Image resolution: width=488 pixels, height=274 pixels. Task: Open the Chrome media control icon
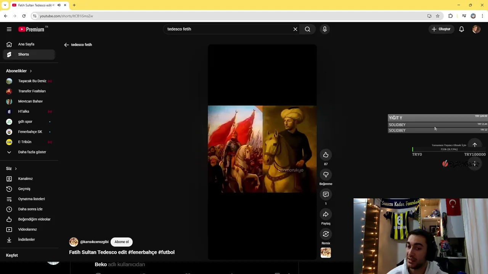(x=464, y=16)
